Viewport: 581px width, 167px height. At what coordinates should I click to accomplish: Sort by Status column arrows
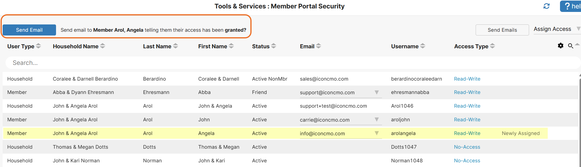[273, 46]
